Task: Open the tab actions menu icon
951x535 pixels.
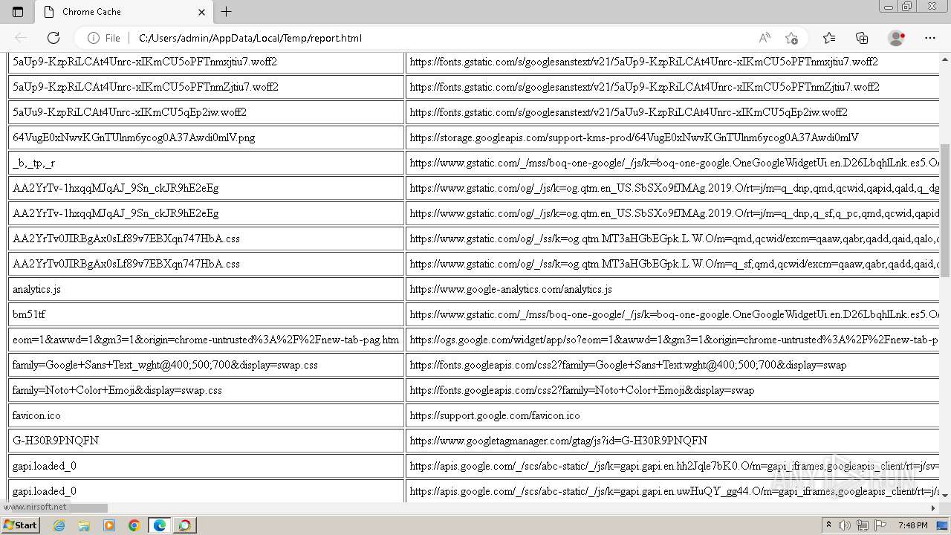Action: (18, 12)
